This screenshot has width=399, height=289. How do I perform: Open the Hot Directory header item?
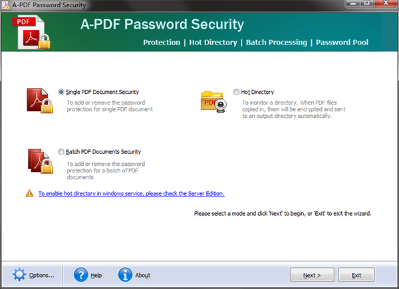click(213, 43)
